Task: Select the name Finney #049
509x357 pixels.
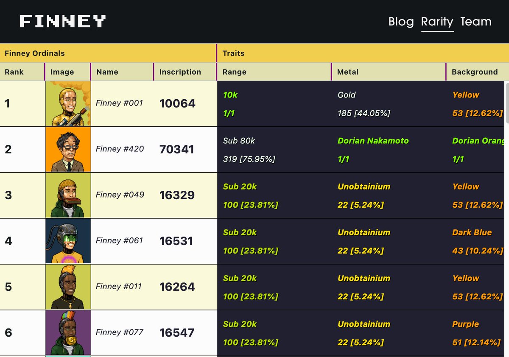Action: point(120,195)
